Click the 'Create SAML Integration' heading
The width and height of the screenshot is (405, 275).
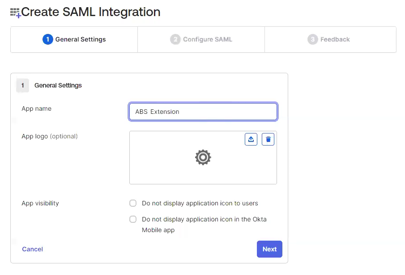pyautogui.click(x=91, y=12)
